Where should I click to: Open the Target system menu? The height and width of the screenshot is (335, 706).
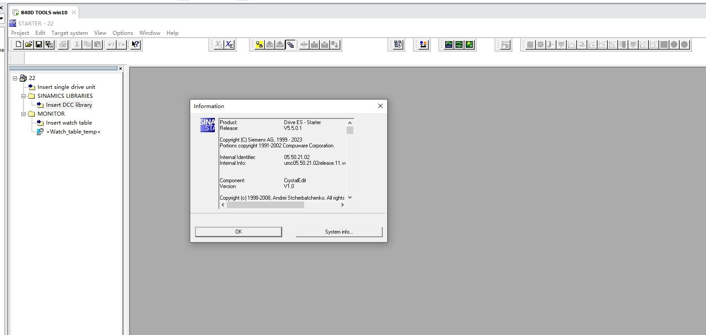[70, 33]
